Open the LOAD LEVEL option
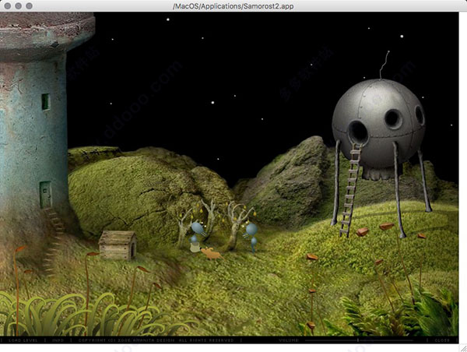 click(23, 340)
